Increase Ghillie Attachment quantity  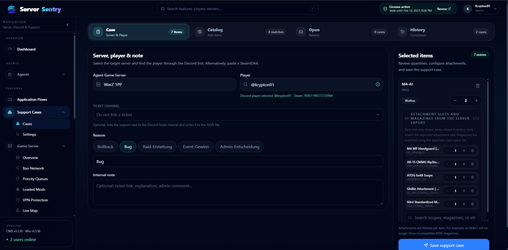[464, 191]
